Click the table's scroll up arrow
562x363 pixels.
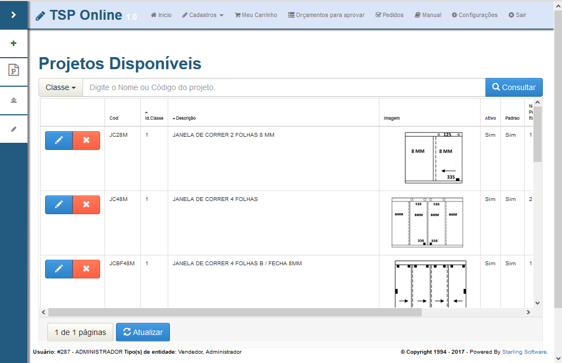[x=537, y=102]
